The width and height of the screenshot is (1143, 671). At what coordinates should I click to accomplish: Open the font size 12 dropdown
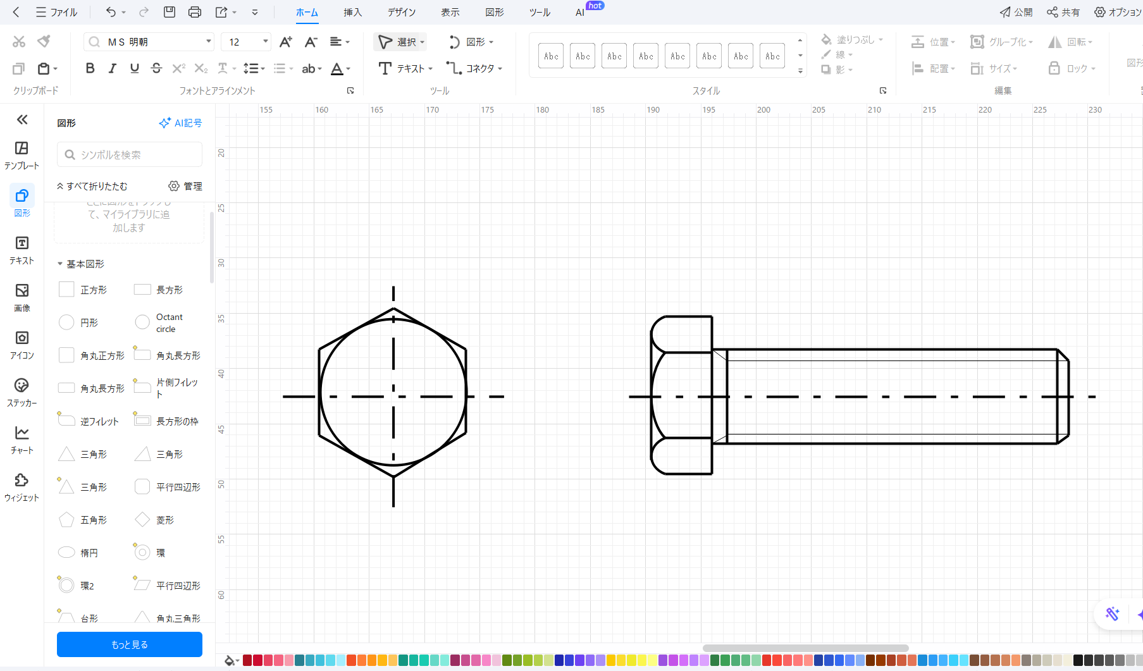coord(266,42)
